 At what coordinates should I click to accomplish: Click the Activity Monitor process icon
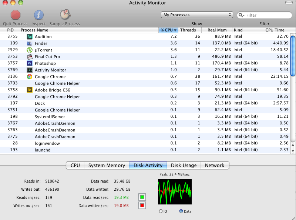tap(30, 70)
